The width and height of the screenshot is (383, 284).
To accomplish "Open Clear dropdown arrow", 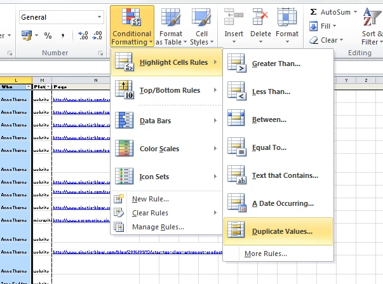I will pos(341,40).
